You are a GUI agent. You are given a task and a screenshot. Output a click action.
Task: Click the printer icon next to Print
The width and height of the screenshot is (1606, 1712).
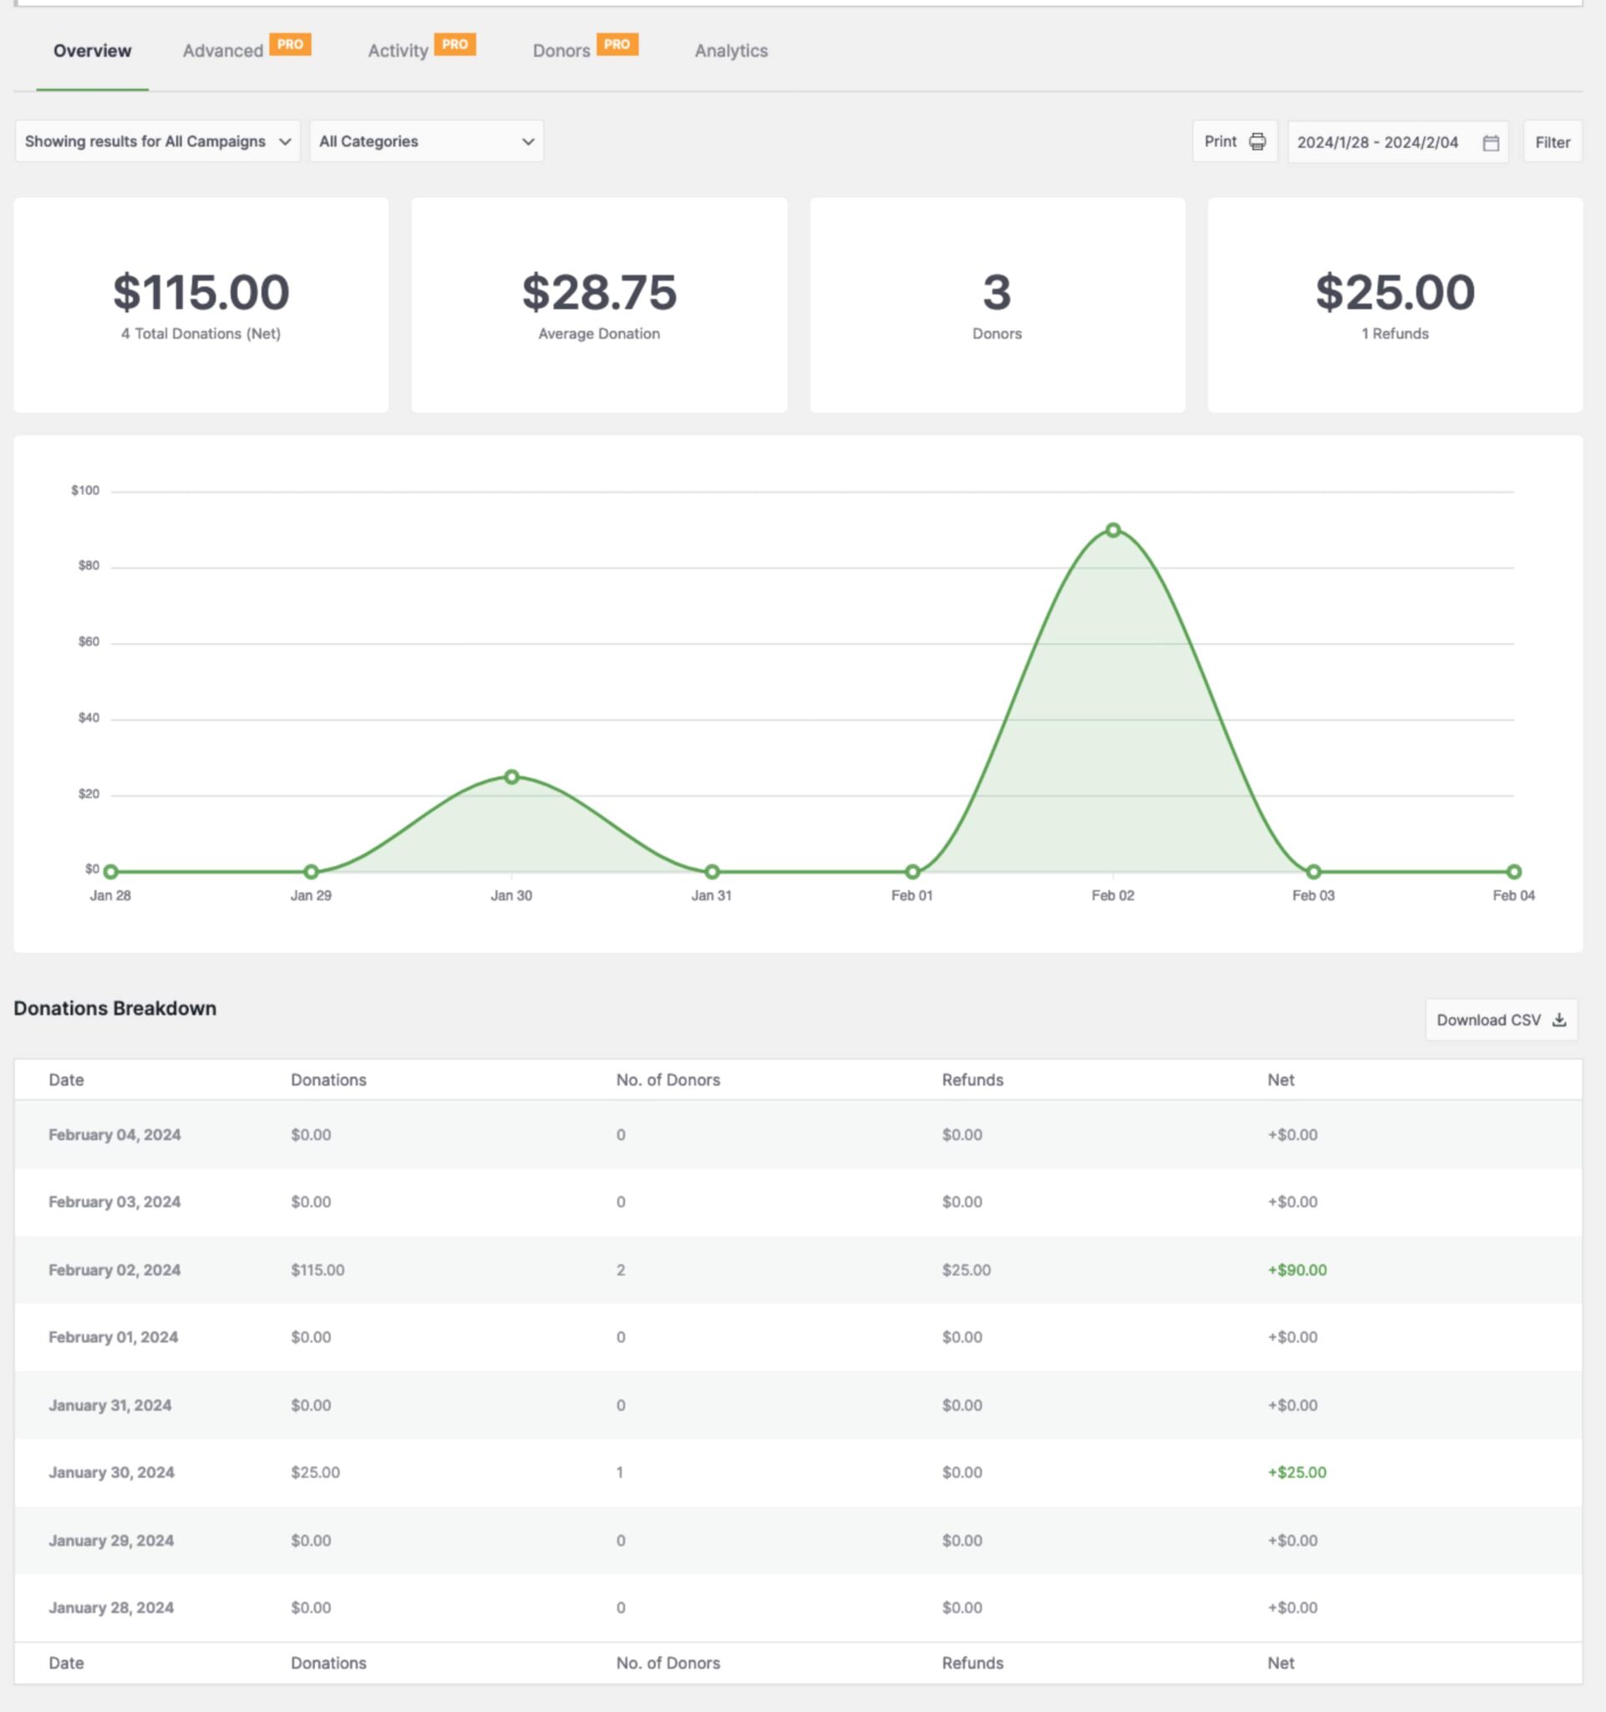pos(1257,142)
